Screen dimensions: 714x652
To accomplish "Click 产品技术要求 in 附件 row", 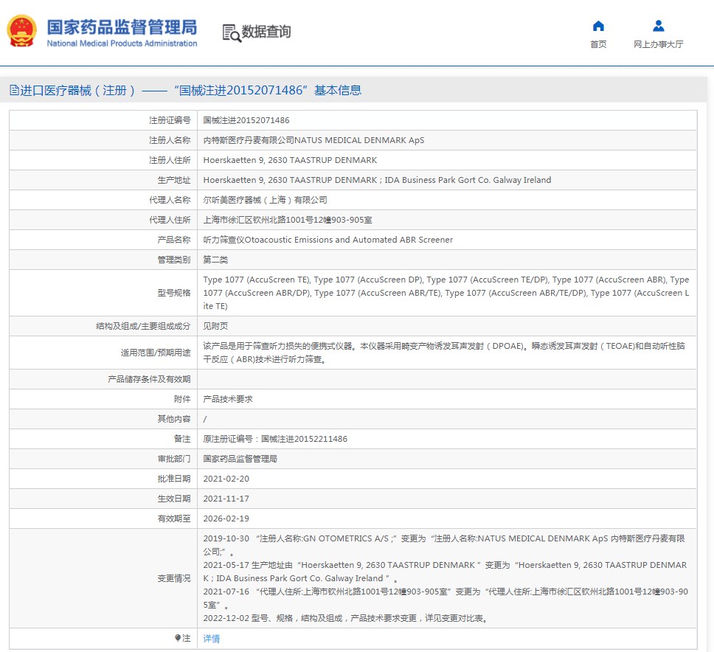I will coord(228,399).
